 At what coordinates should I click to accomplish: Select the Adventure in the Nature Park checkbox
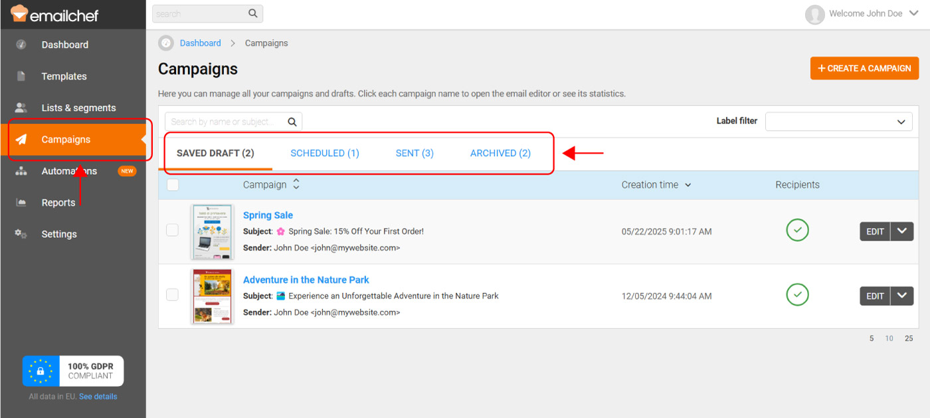[173, 295]
